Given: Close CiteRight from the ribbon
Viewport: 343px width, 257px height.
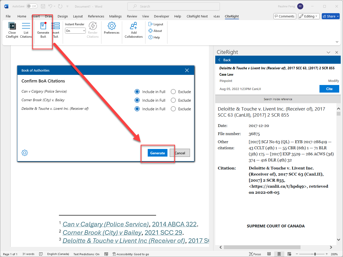Looking at the screenshot, I should coord(12,30).
